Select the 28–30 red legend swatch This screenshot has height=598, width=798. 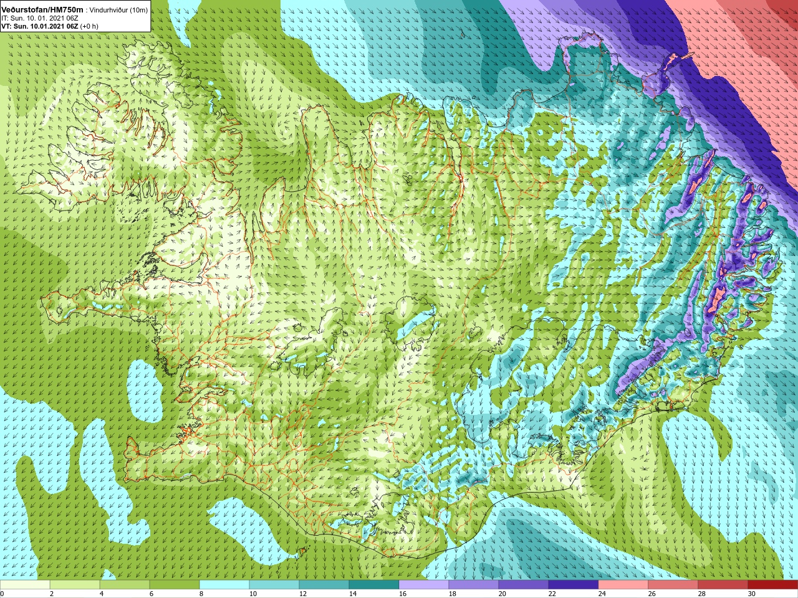click(x=723, y=585)
